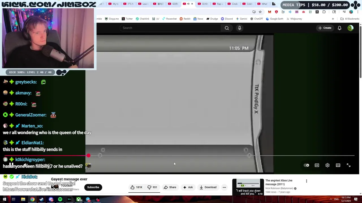
Task: Switch to the Low browser tab
Action: click(x=143, y=4)
